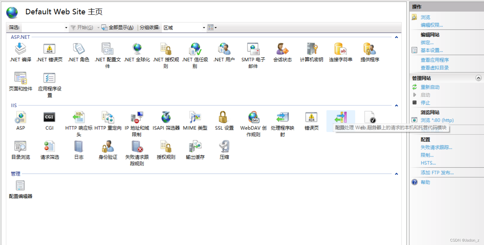Open the SSL 设置 feature
Image resolution: width=484 pixels, height=245 pixels.
[x=224, y=121]
